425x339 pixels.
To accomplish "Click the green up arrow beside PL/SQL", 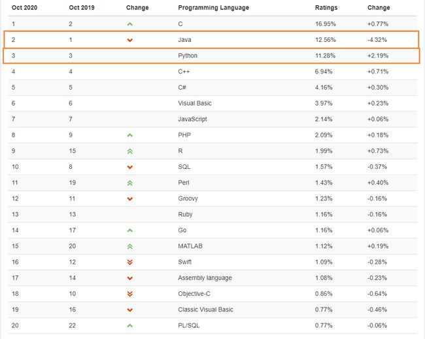I will tap(130, 325).
